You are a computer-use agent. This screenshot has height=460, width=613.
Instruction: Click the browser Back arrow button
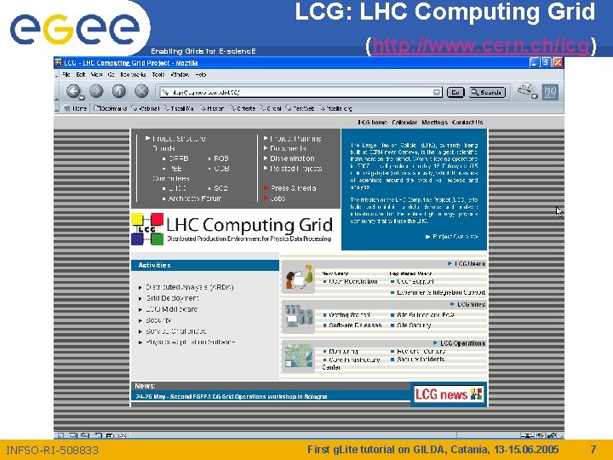(73, 91)
